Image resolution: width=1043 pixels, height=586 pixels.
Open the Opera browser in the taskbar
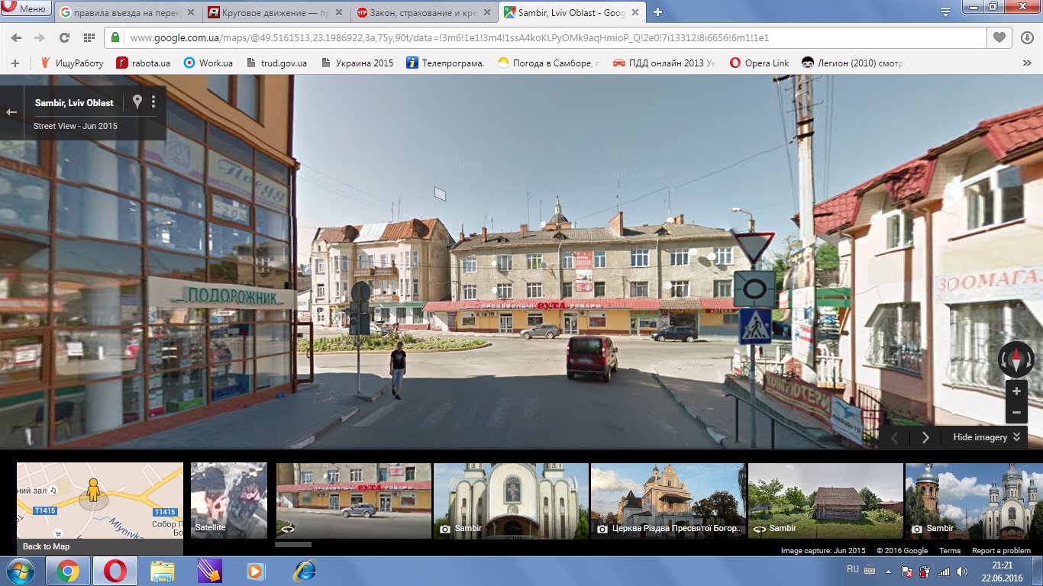pyautogui.click(x=115, y=571)
